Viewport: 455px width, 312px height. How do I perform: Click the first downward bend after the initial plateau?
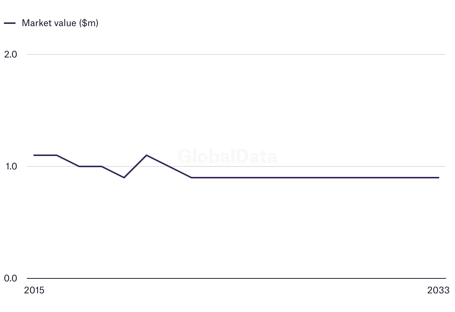pos(57,155)
